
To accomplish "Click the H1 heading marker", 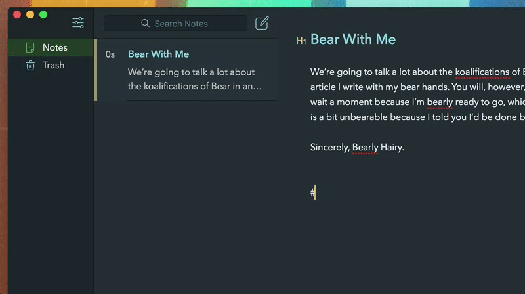I will pos(301,41).
